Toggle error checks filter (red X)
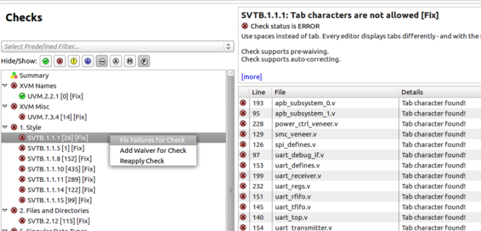The width and height of the screenshot is (481, 231). (60, 61)
